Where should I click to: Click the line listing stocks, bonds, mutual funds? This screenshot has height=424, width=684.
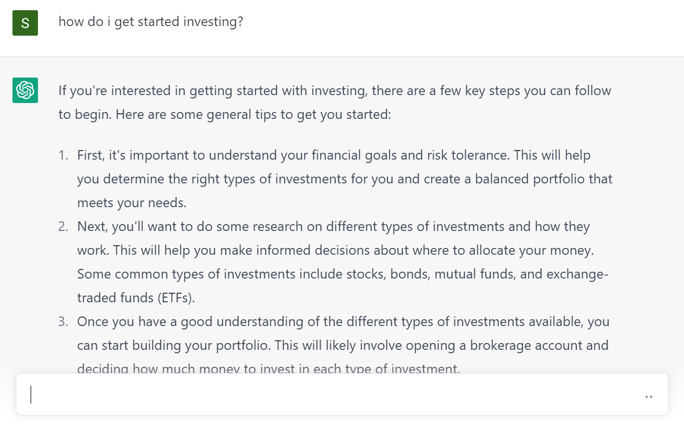click(x=342, y=274)
